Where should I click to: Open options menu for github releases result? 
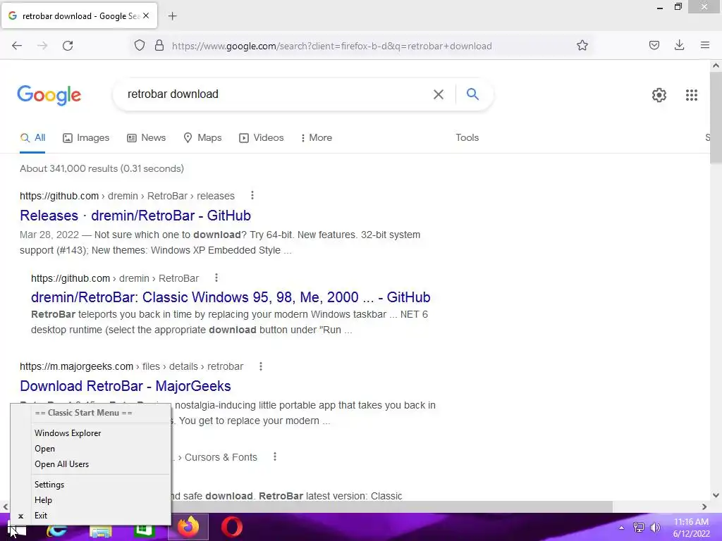[x=252, y=196]
